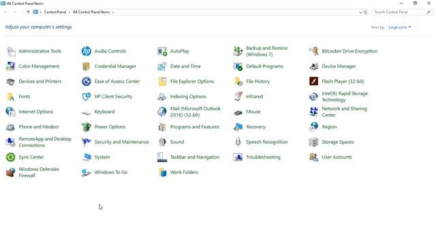Open the Phone and Modem icon

11,127
